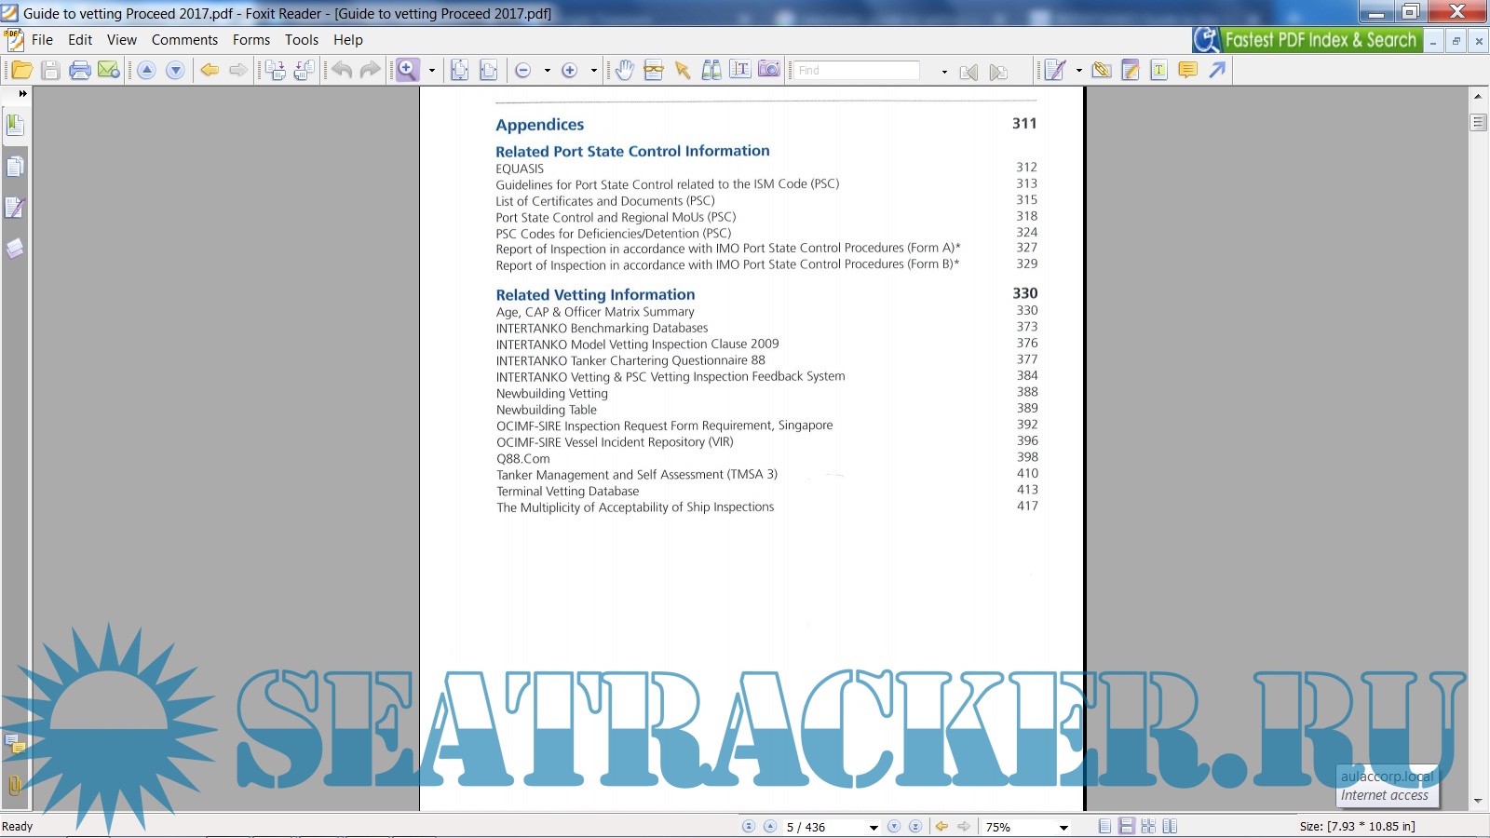This screenshot has height=838, width=1490.
Task: Toggle the Continuous page layout view
Action: [x=1127, y=827]
